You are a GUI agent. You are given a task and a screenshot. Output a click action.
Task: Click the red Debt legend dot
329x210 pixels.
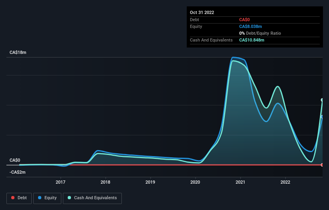pyautogui.click(x=13, y=198)
